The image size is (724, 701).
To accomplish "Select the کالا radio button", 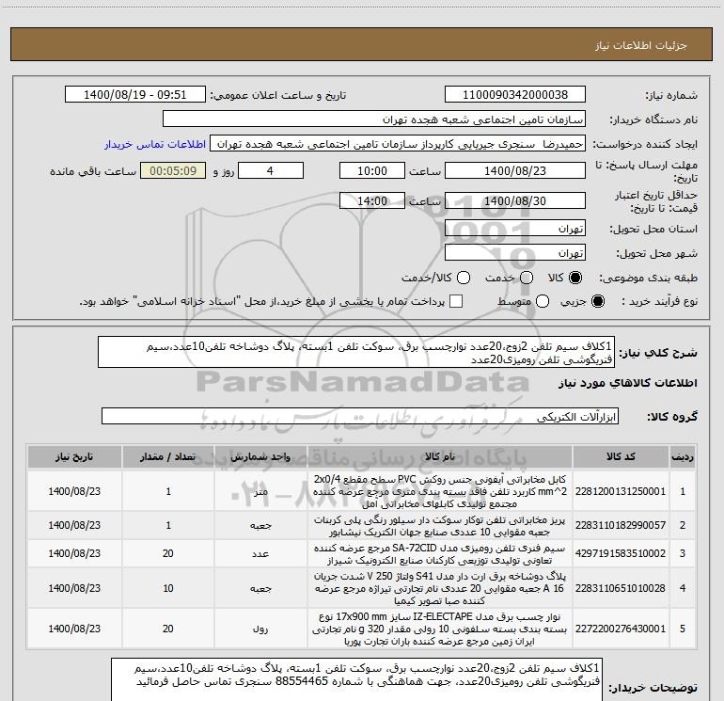I will coord(575,278).
